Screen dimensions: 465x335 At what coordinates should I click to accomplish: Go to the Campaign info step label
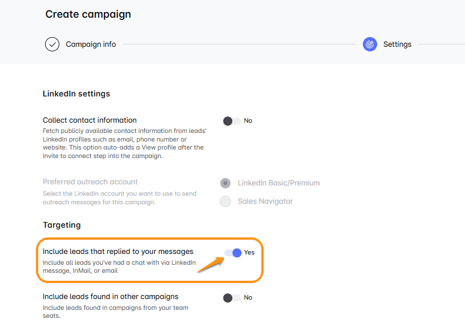pos(91,44)
